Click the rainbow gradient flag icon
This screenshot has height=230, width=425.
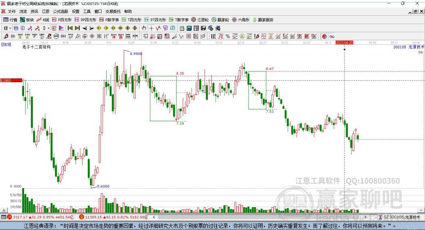coord(61,28)
